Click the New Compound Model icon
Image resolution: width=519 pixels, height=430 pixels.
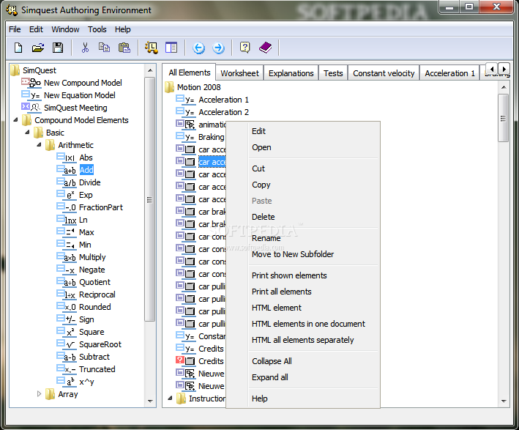(31, 83)
